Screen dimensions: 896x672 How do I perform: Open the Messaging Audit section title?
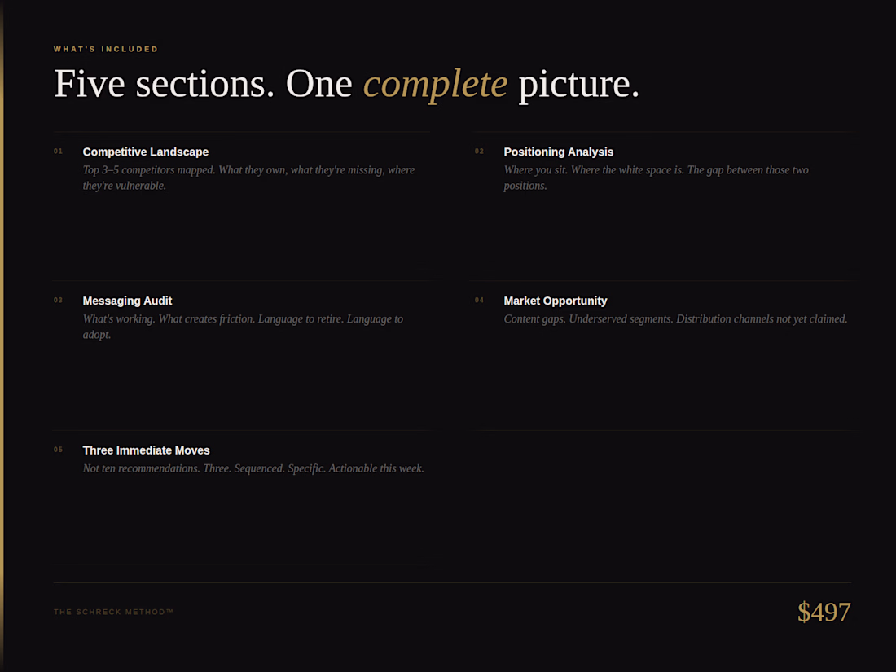tap(127, 301)
